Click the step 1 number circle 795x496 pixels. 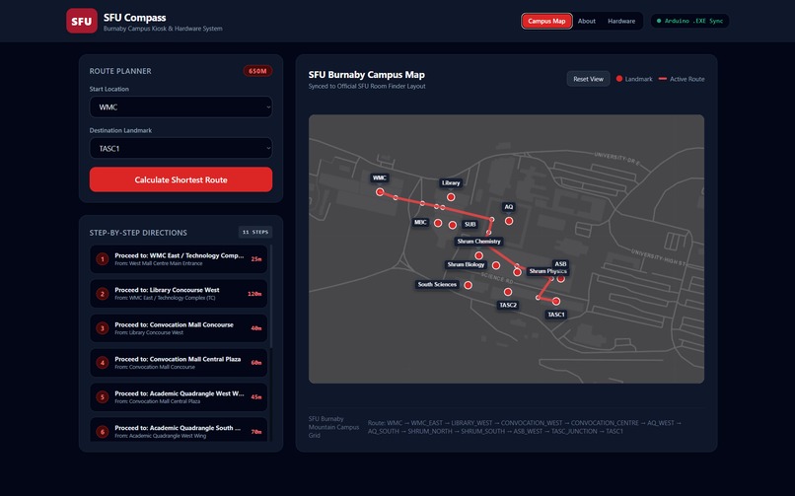coord(103,259)
